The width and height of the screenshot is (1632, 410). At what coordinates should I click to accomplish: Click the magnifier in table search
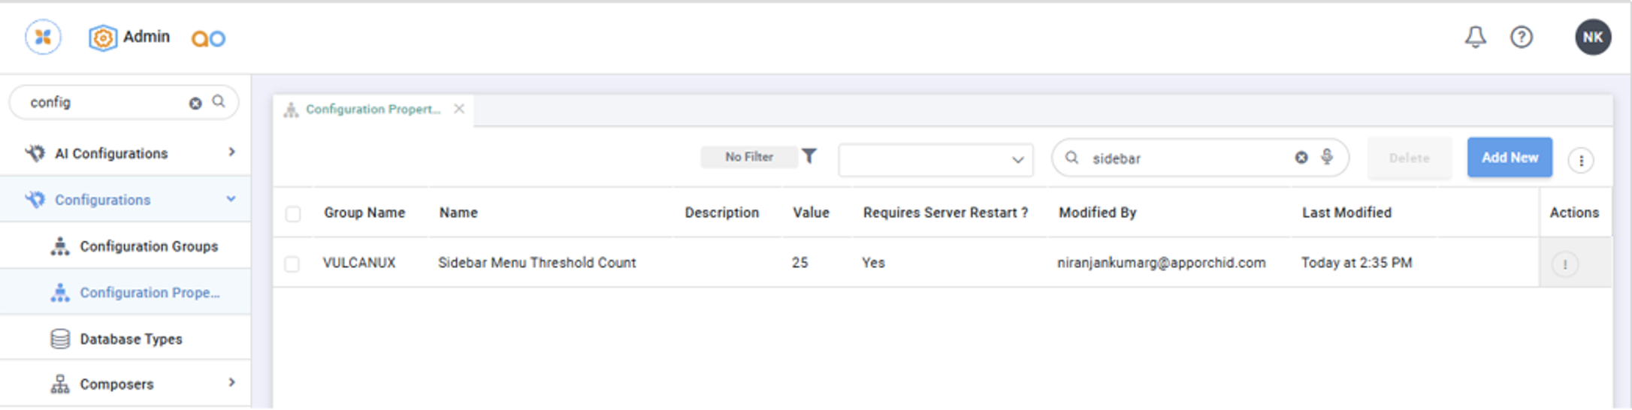click(1072, 158)
